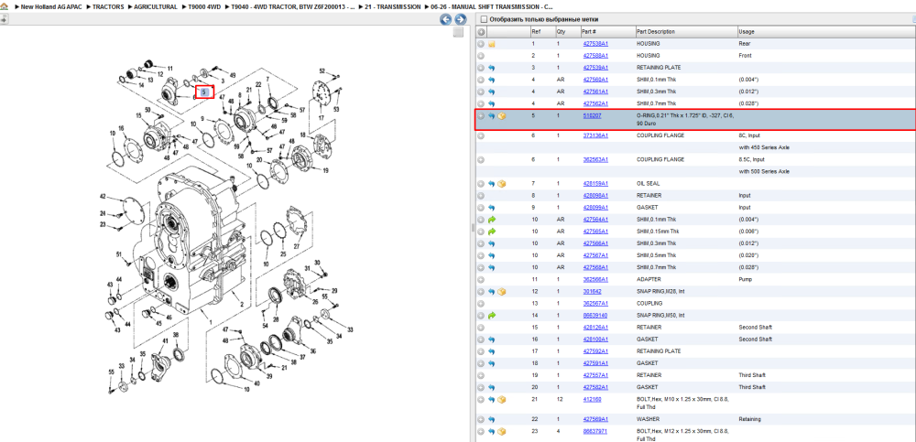Click blue arrow icon in RETAINING PLATE 427539A1 row
The image size is (916, 442).
pyautogui.click(x=491, y=68)
